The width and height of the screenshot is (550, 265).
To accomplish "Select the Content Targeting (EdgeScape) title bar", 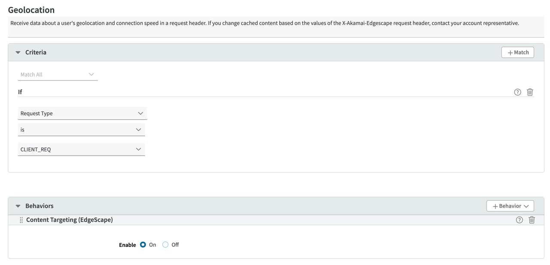I will pyautogui.click(x=276, y=220).
